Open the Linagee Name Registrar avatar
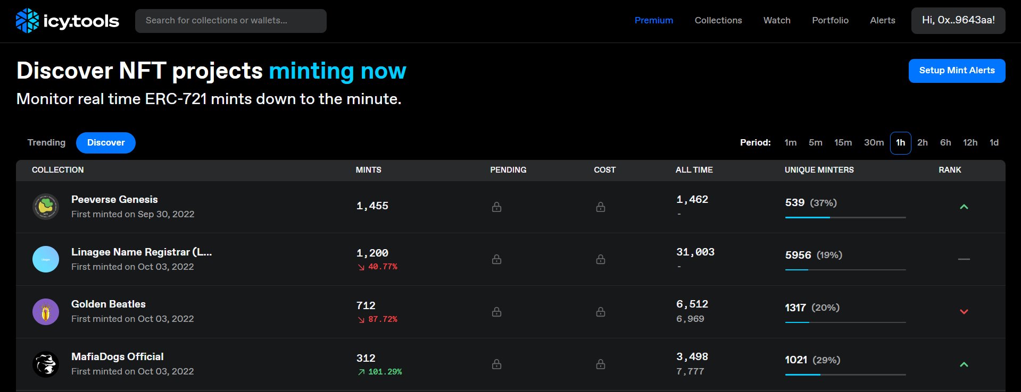 point(46,259)
